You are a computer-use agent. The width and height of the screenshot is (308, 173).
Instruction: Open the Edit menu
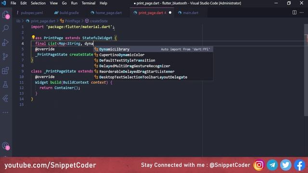24,3
